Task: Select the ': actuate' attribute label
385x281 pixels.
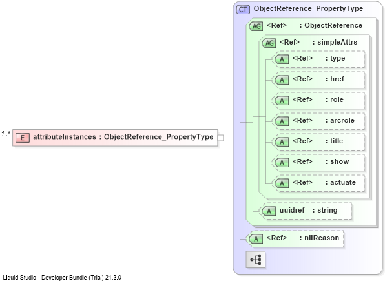Action: pyautogui.click(x=340, y=182)
